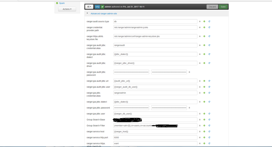This screenshot has height=147, width=272.
Task: Override ranger.jpa.jdbc.credential.alias with plus icon
Action: tap(204, 93)
